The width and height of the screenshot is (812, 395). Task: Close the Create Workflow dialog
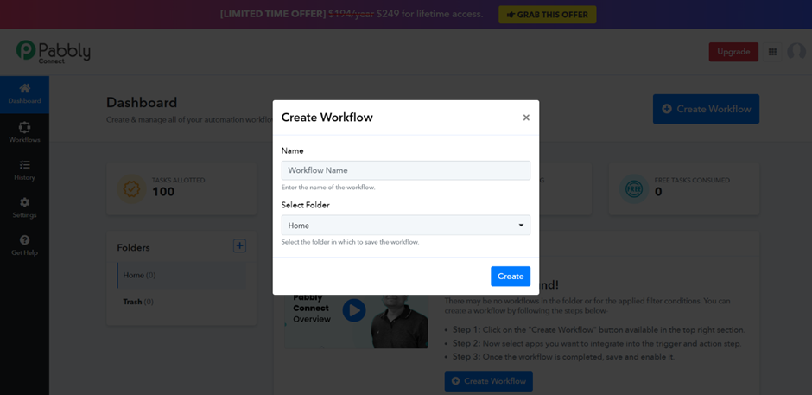(x=526, y=118)
